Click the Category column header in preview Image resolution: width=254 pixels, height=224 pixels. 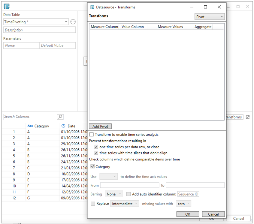pos(42,126)
